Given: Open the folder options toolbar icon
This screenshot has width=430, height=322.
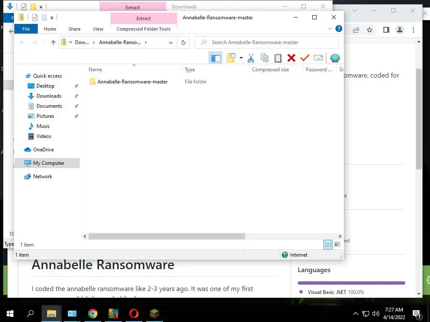Looking at the screenshot, I should [x=231, y=58].
